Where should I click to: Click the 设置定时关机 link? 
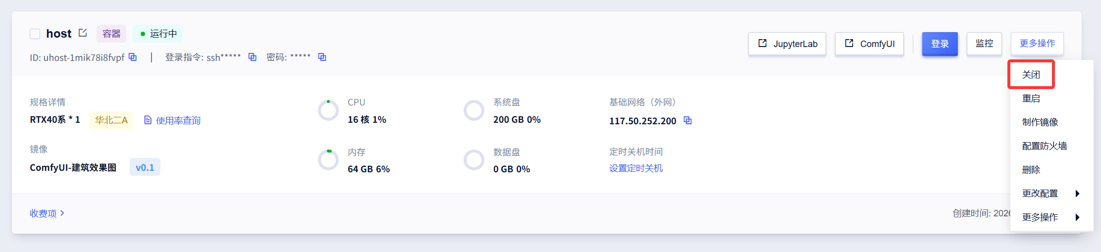(x=636, y=168)
